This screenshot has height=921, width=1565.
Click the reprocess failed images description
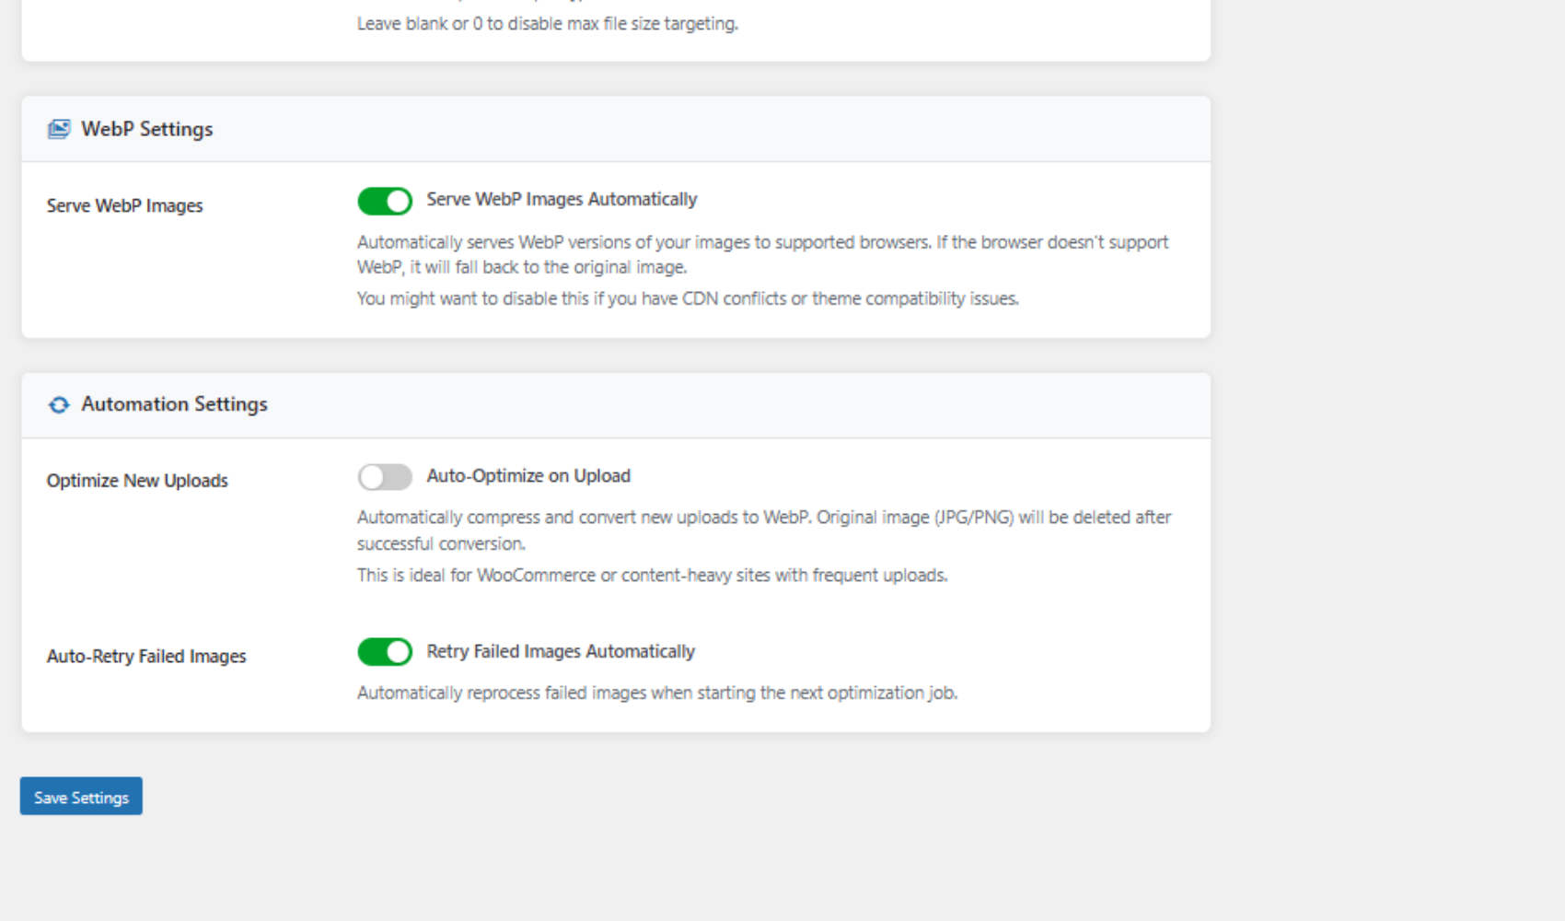click(x=657, y=693)
